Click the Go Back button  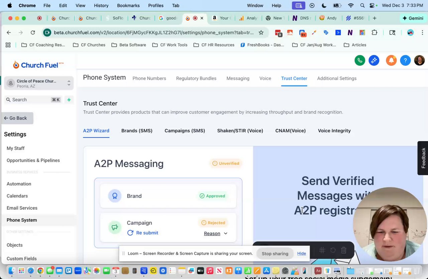click(x=17, y=118)
